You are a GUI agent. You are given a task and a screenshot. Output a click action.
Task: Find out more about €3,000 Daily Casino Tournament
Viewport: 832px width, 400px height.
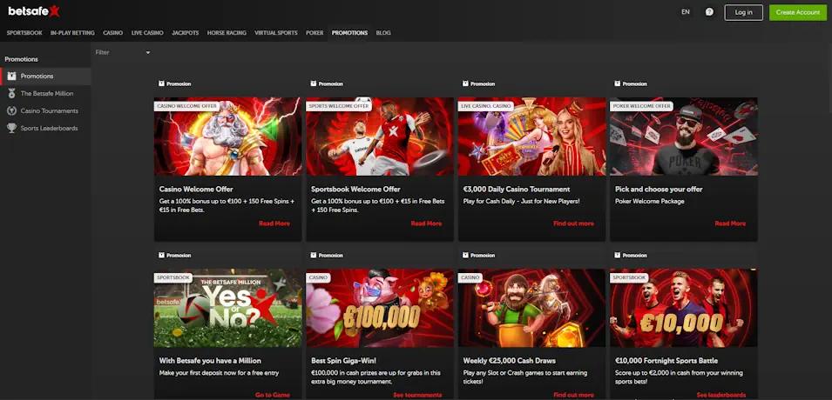click(x=573, y=223)
